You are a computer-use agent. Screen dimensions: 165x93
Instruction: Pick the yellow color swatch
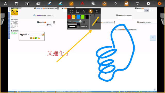point(74,17)
